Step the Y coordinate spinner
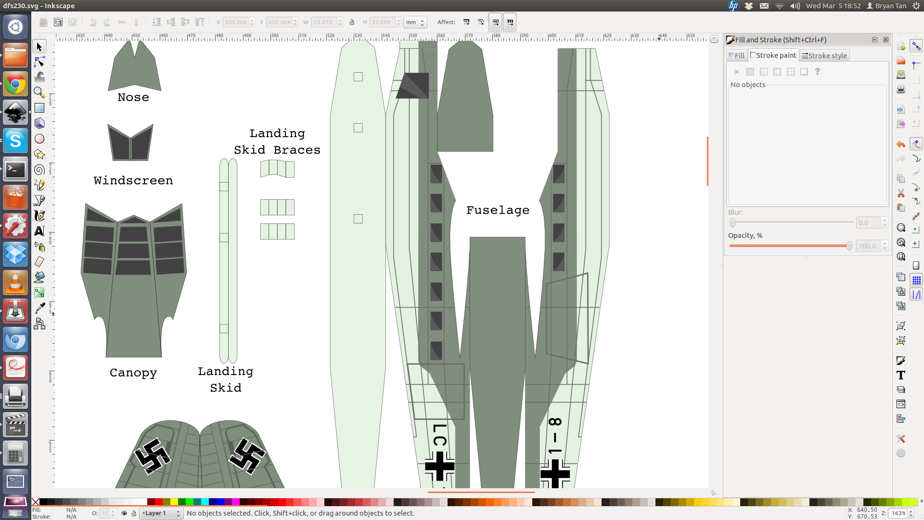Screen dimensions: 924x520 pos(295,22)
